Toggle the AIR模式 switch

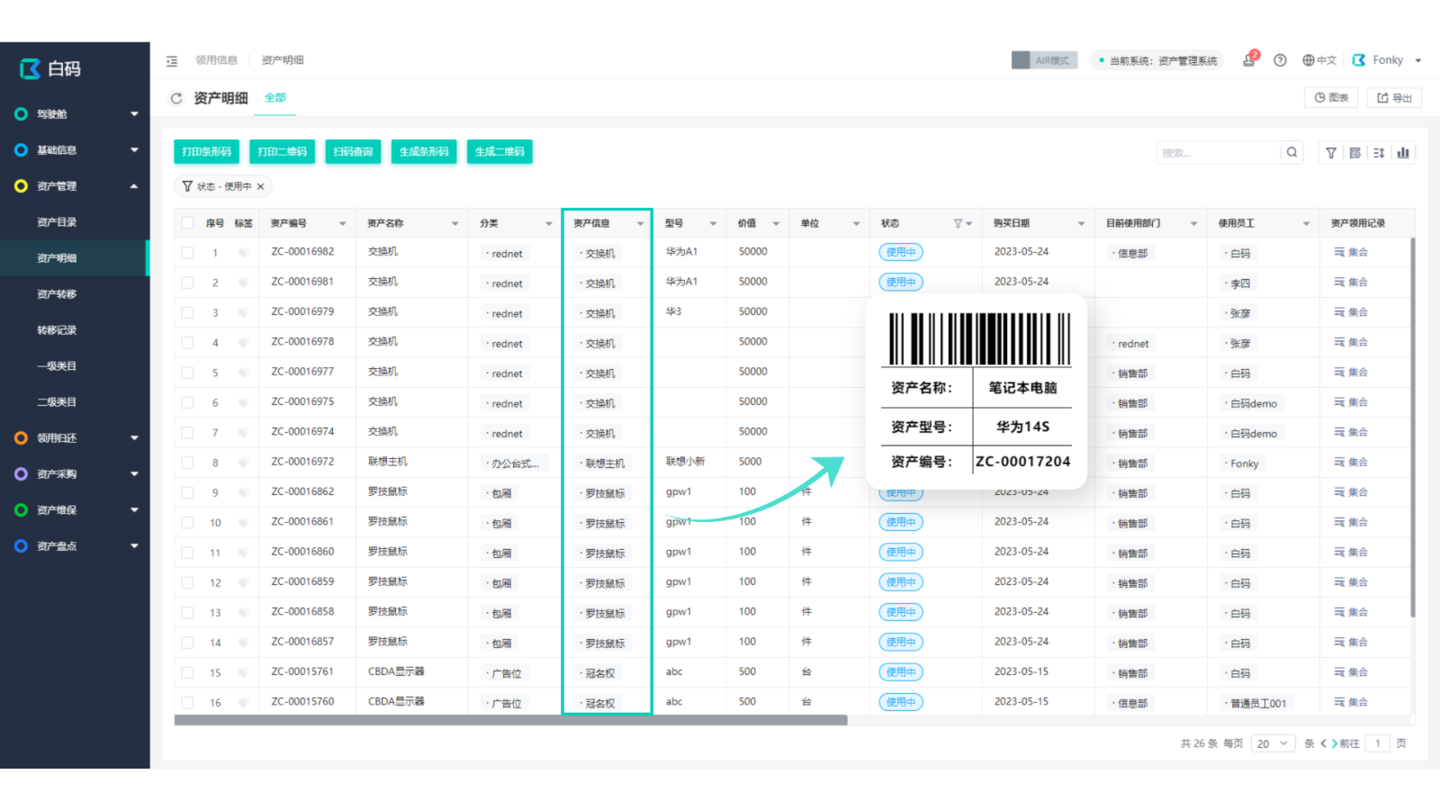pyautogui.click(x=1044, y=60)
